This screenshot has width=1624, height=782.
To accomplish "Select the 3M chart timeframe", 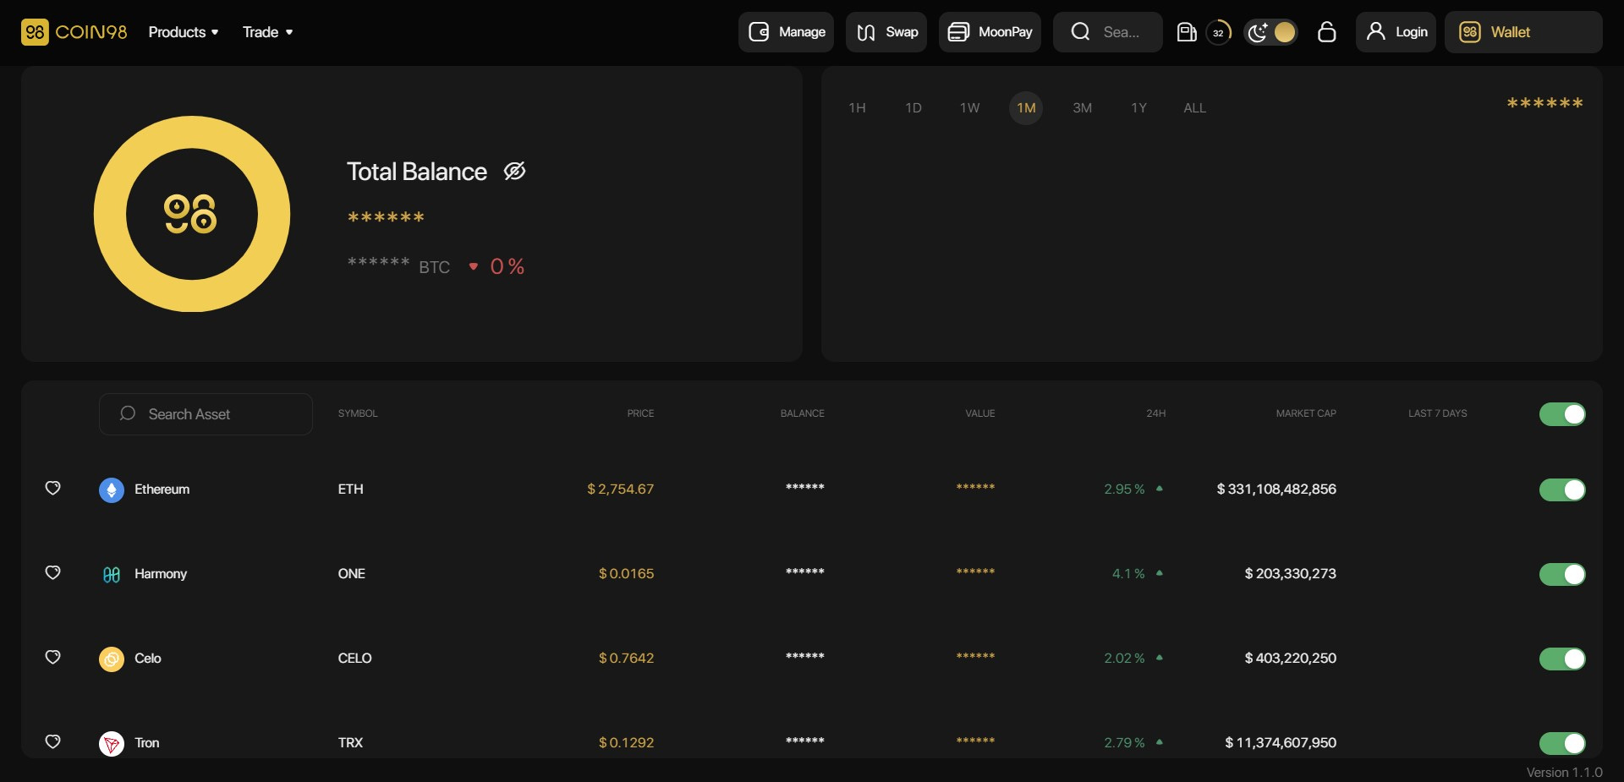I will pos(1082,108).
